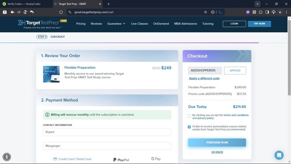Screen dimensions: 291x164
Task: Close the Target Test Prep tab
Action: (x=100, y=4)
